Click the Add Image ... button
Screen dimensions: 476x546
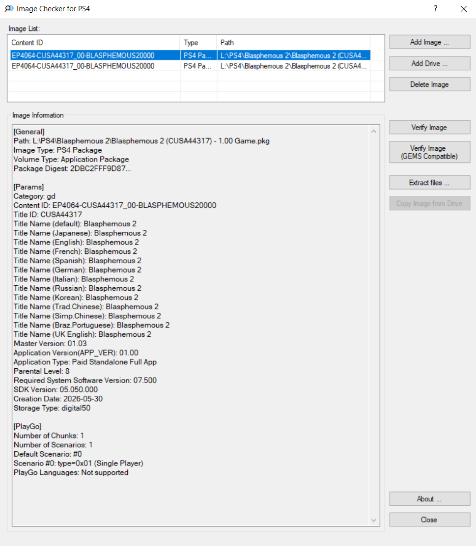click(x=429, y=42)
